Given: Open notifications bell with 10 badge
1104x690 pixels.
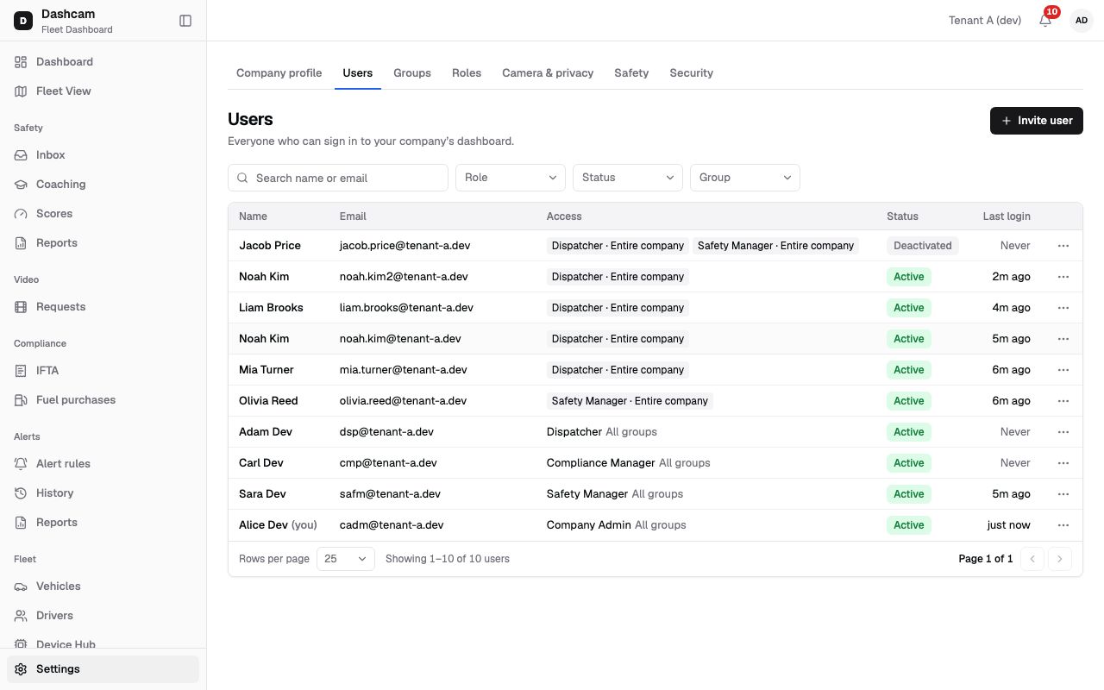Looking at the screenshot, I should [1045, 20].
